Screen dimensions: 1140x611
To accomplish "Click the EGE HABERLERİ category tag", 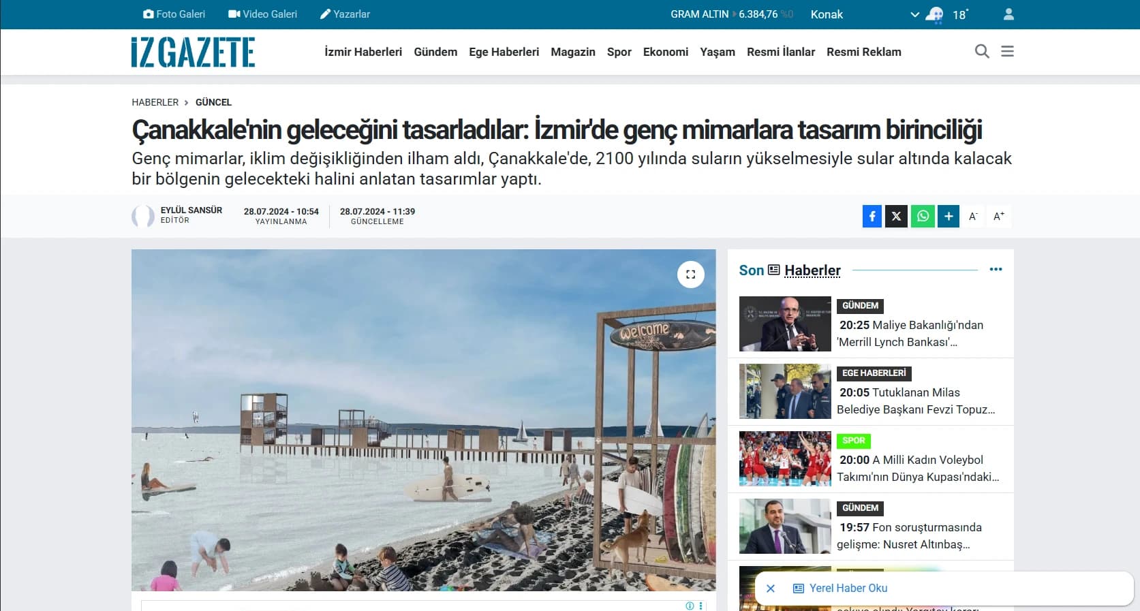I will (874, 373).
